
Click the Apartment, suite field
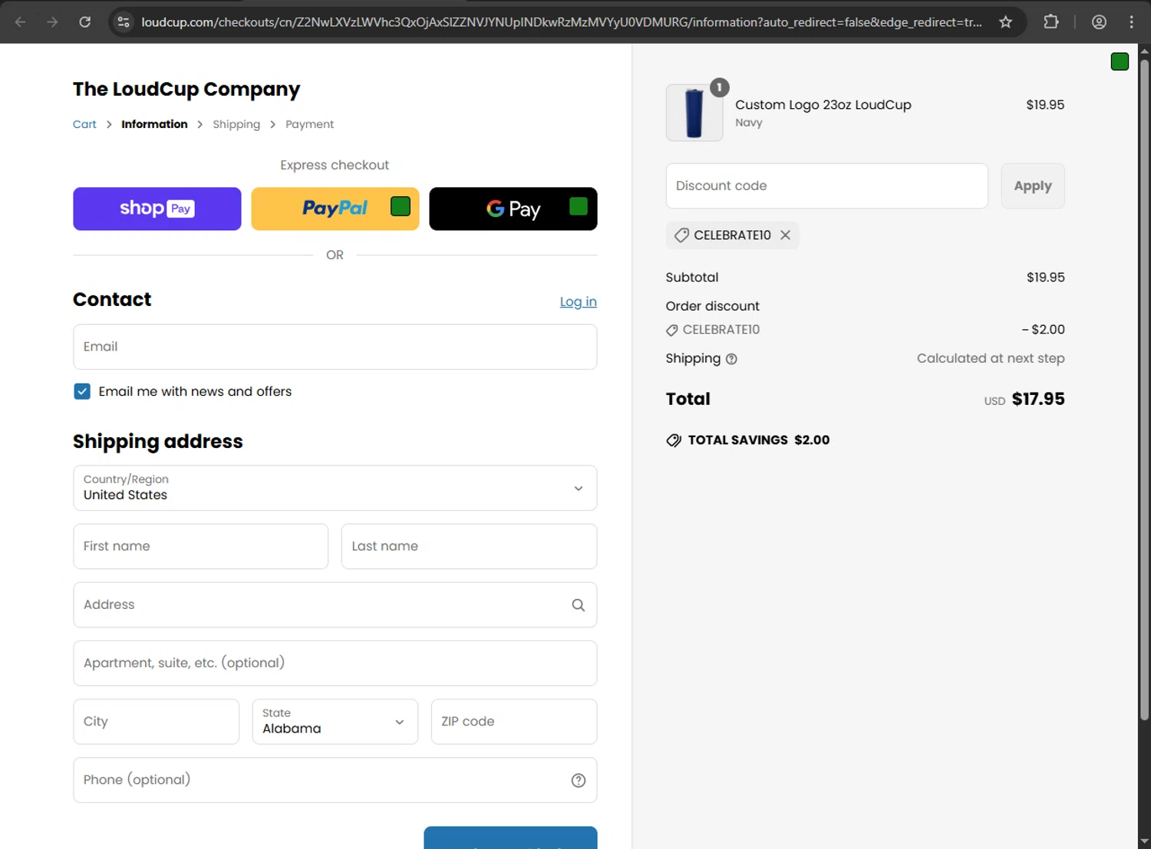(x=335, y=663)
